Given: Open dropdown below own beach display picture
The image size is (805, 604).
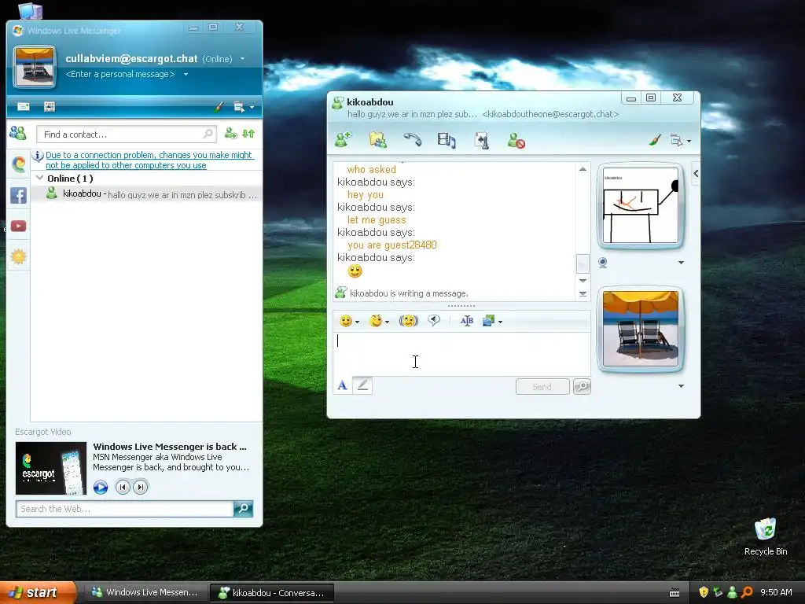Looking at the screenshot, I should (x=681, y=385).
